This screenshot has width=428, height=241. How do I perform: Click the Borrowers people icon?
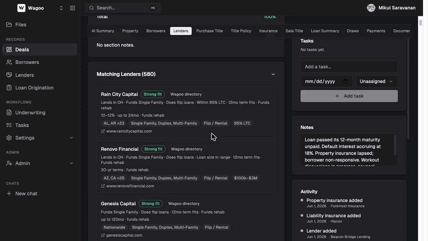point(9,62)
